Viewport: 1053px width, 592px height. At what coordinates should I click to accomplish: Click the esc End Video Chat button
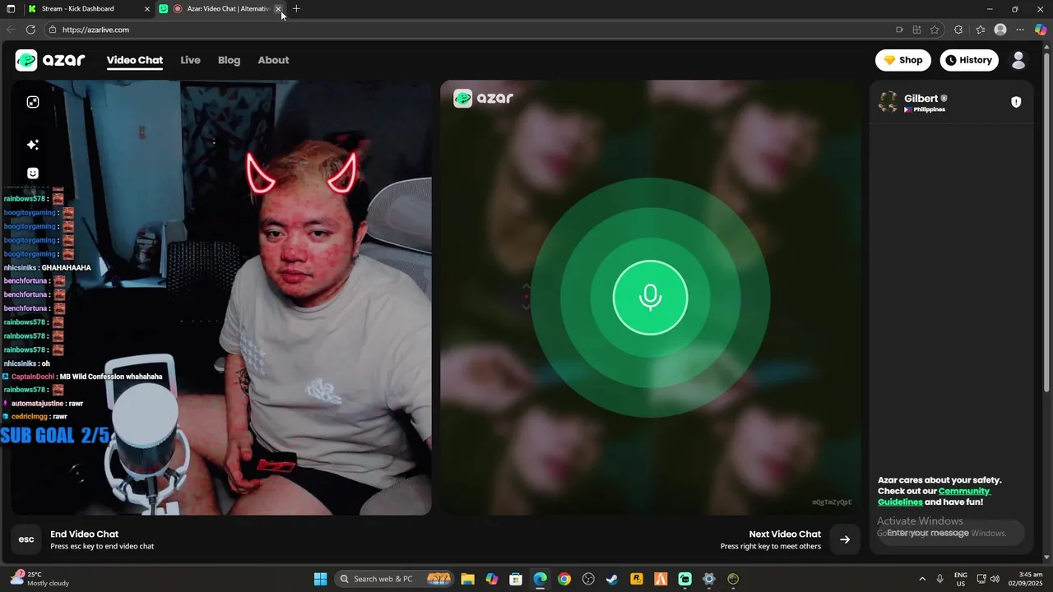pyautogui.click(x=26, y=539)
